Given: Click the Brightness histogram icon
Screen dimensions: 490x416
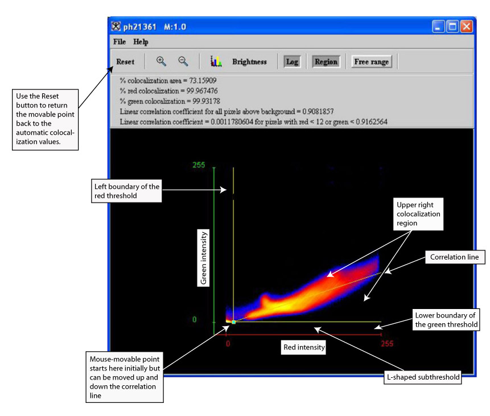Looking at the screenshot, I should 216,61.
